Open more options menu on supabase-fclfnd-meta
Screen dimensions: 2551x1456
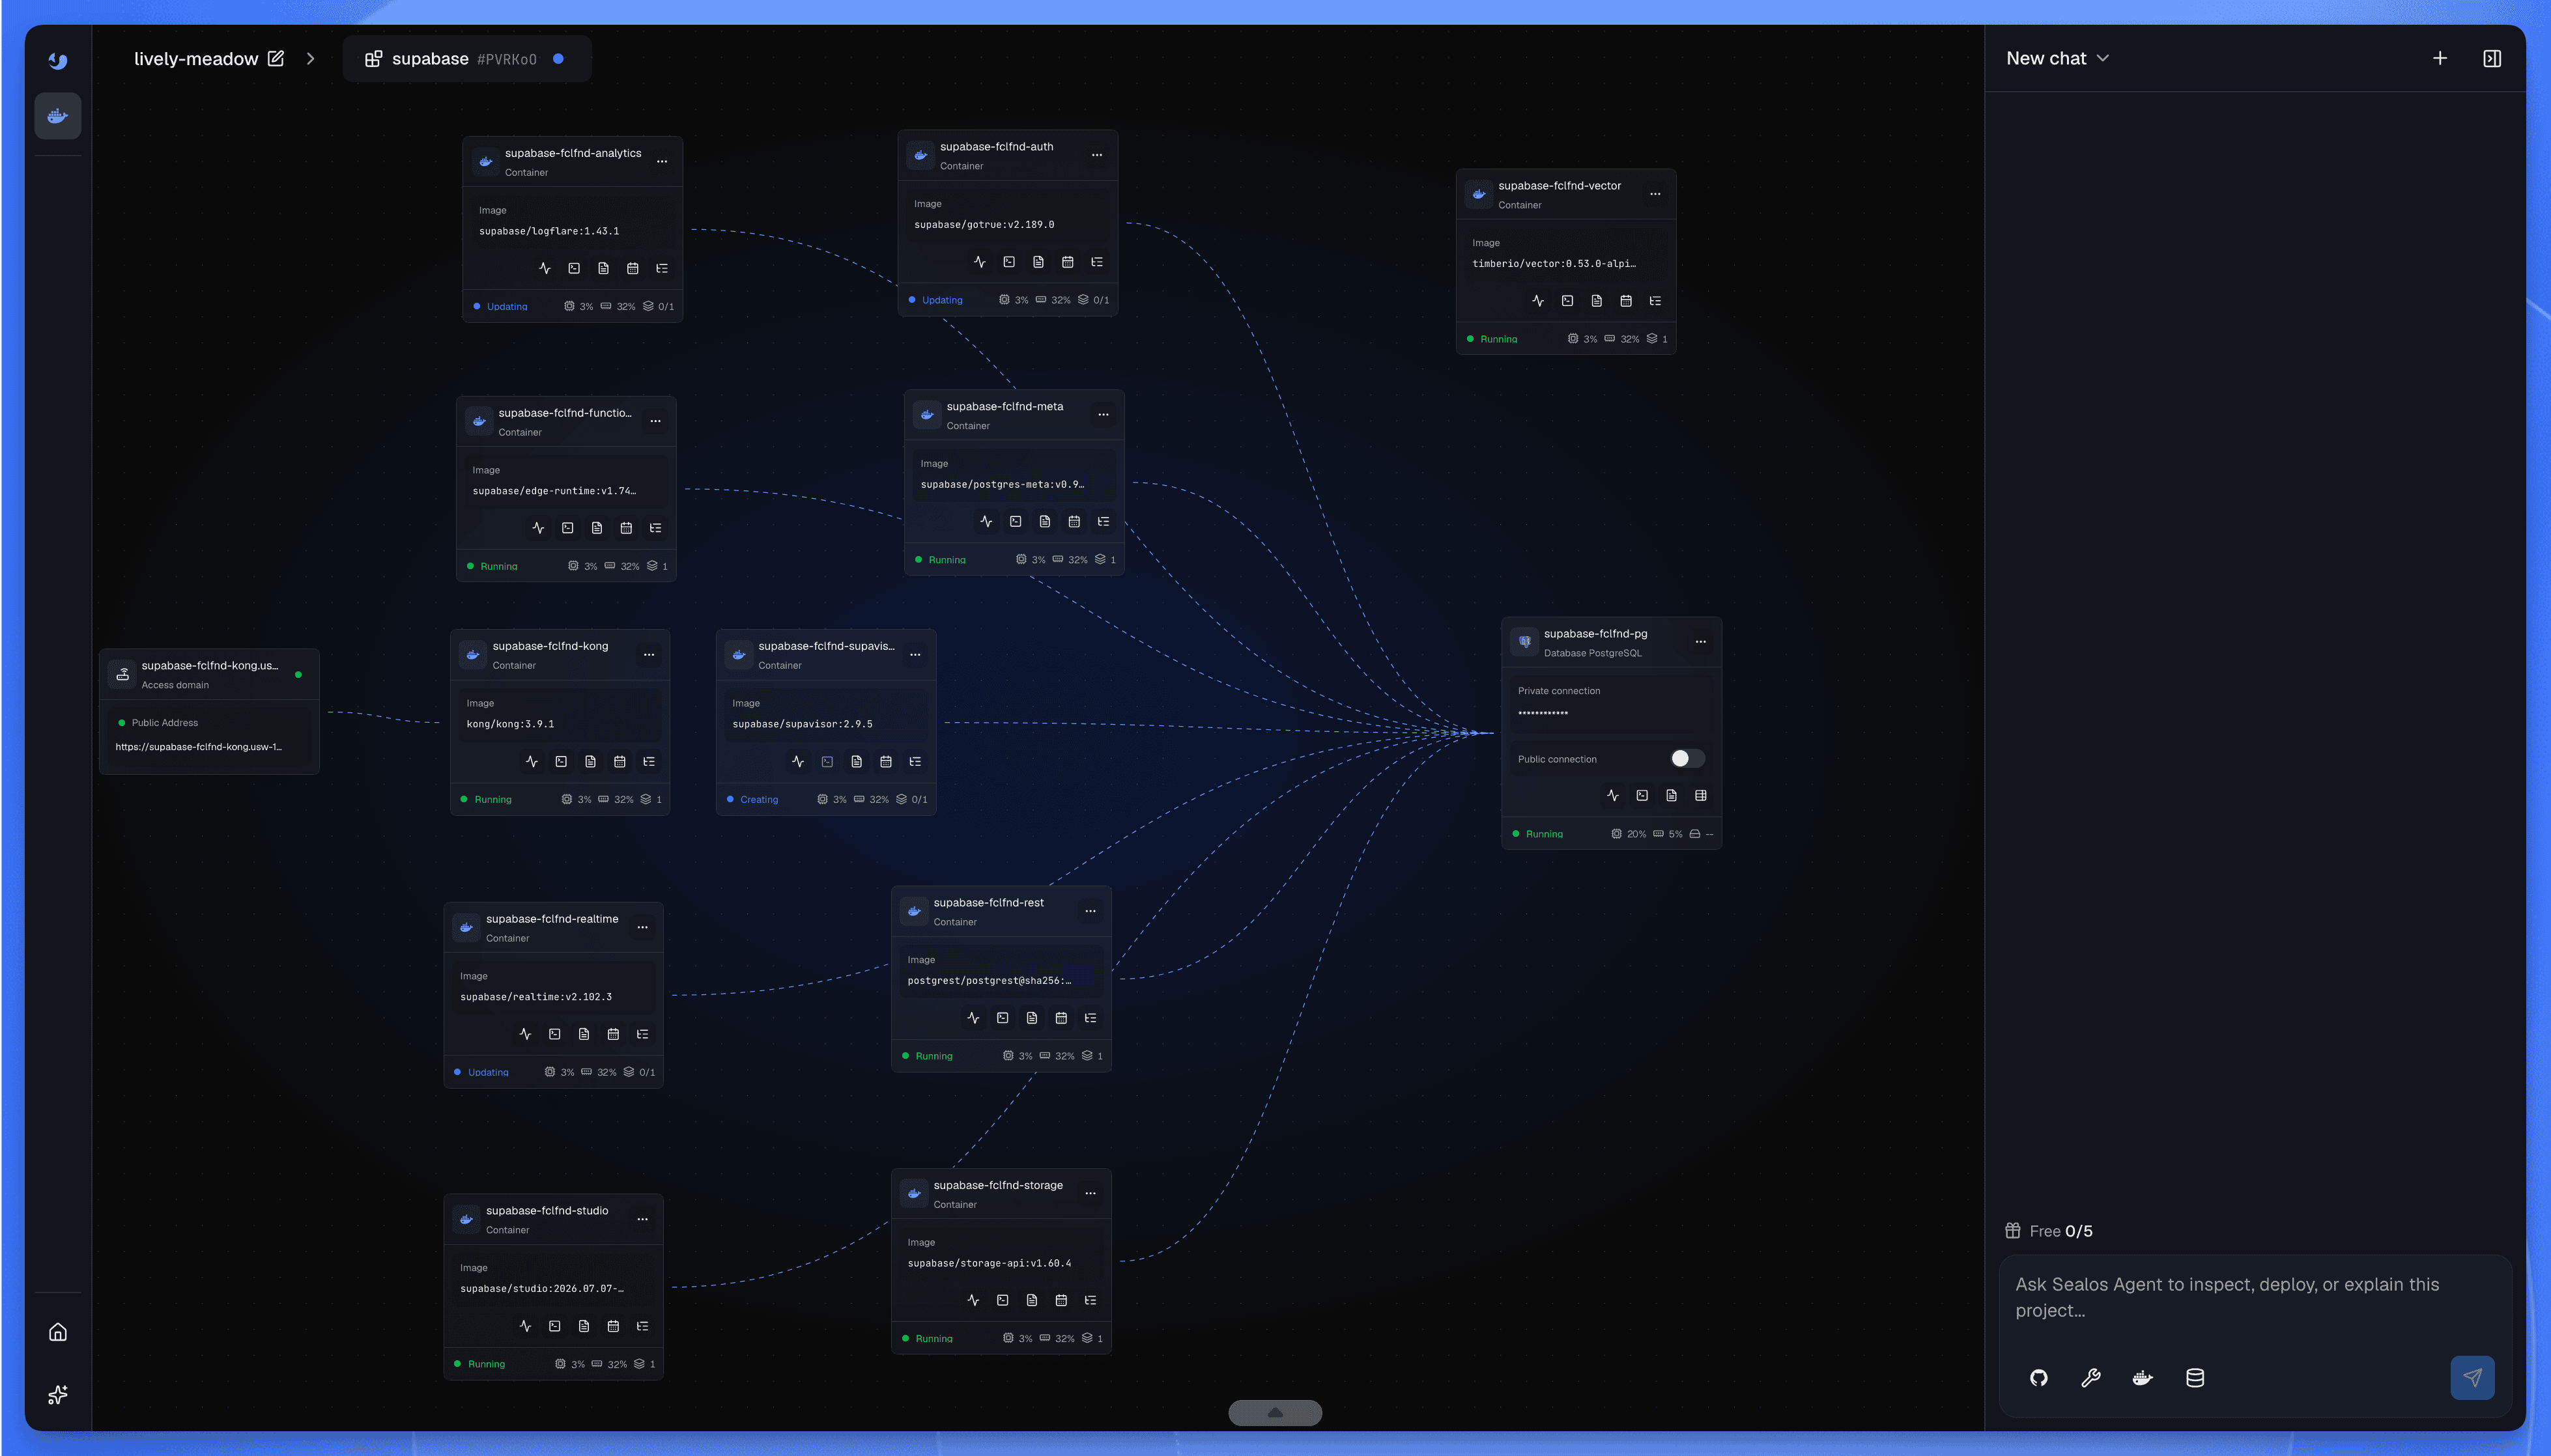click(x=1104, y=415)
